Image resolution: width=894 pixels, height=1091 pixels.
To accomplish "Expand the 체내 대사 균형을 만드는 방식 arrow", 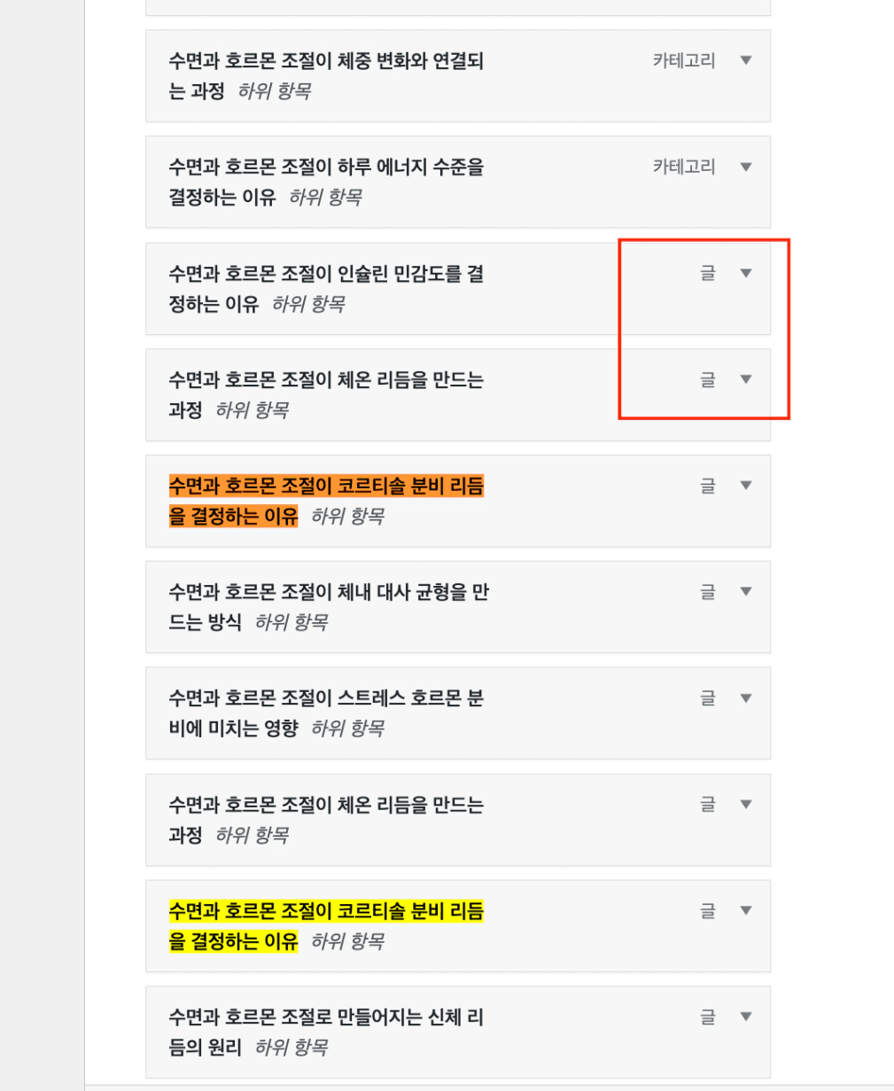I will point(746,592).
